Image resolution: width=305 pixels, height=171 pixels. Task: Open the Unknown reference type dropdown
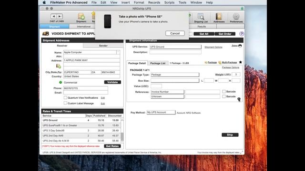(167, 96)
